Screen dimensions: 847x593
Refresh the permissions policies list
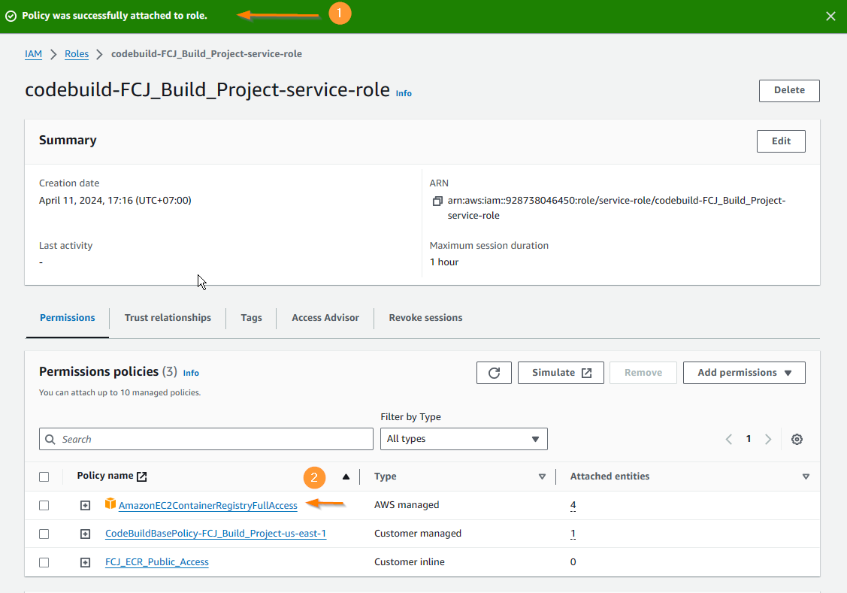click(x=494, y=373)
